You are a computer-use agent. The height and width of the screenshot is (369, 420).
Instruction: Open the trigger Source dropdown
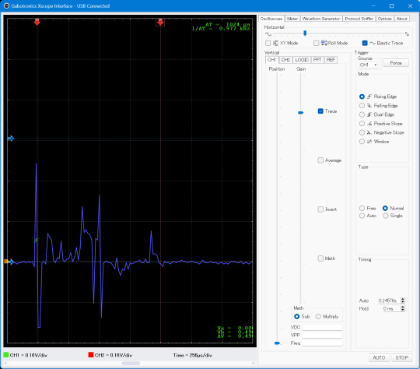coord(369,65)
